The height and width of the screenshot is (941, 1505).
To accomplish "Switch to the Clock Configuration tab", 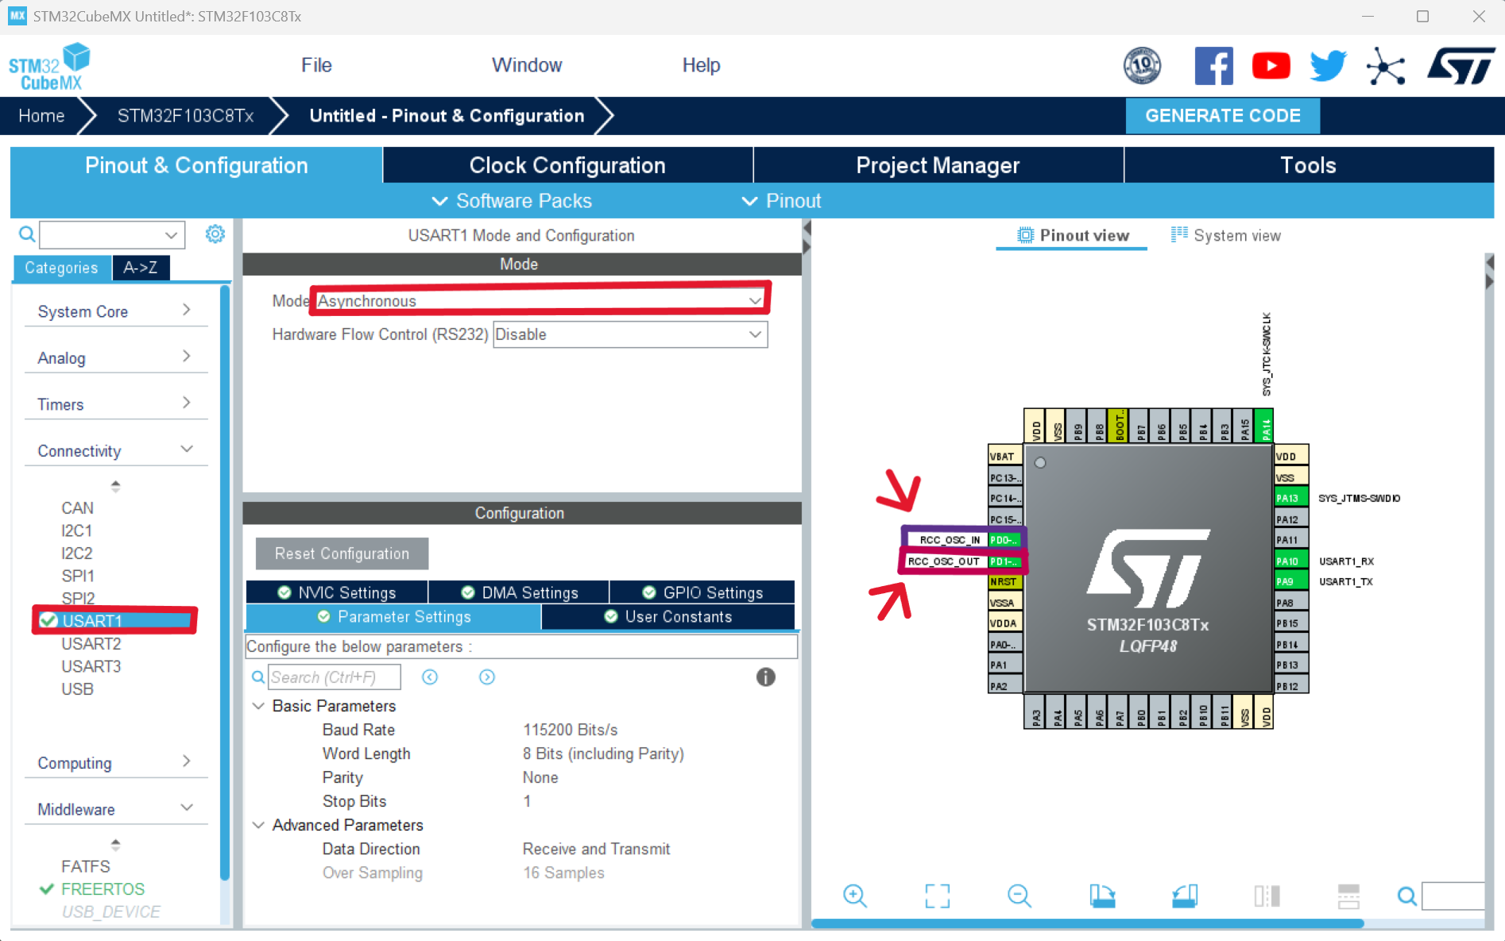I will (x=567, y=164).
